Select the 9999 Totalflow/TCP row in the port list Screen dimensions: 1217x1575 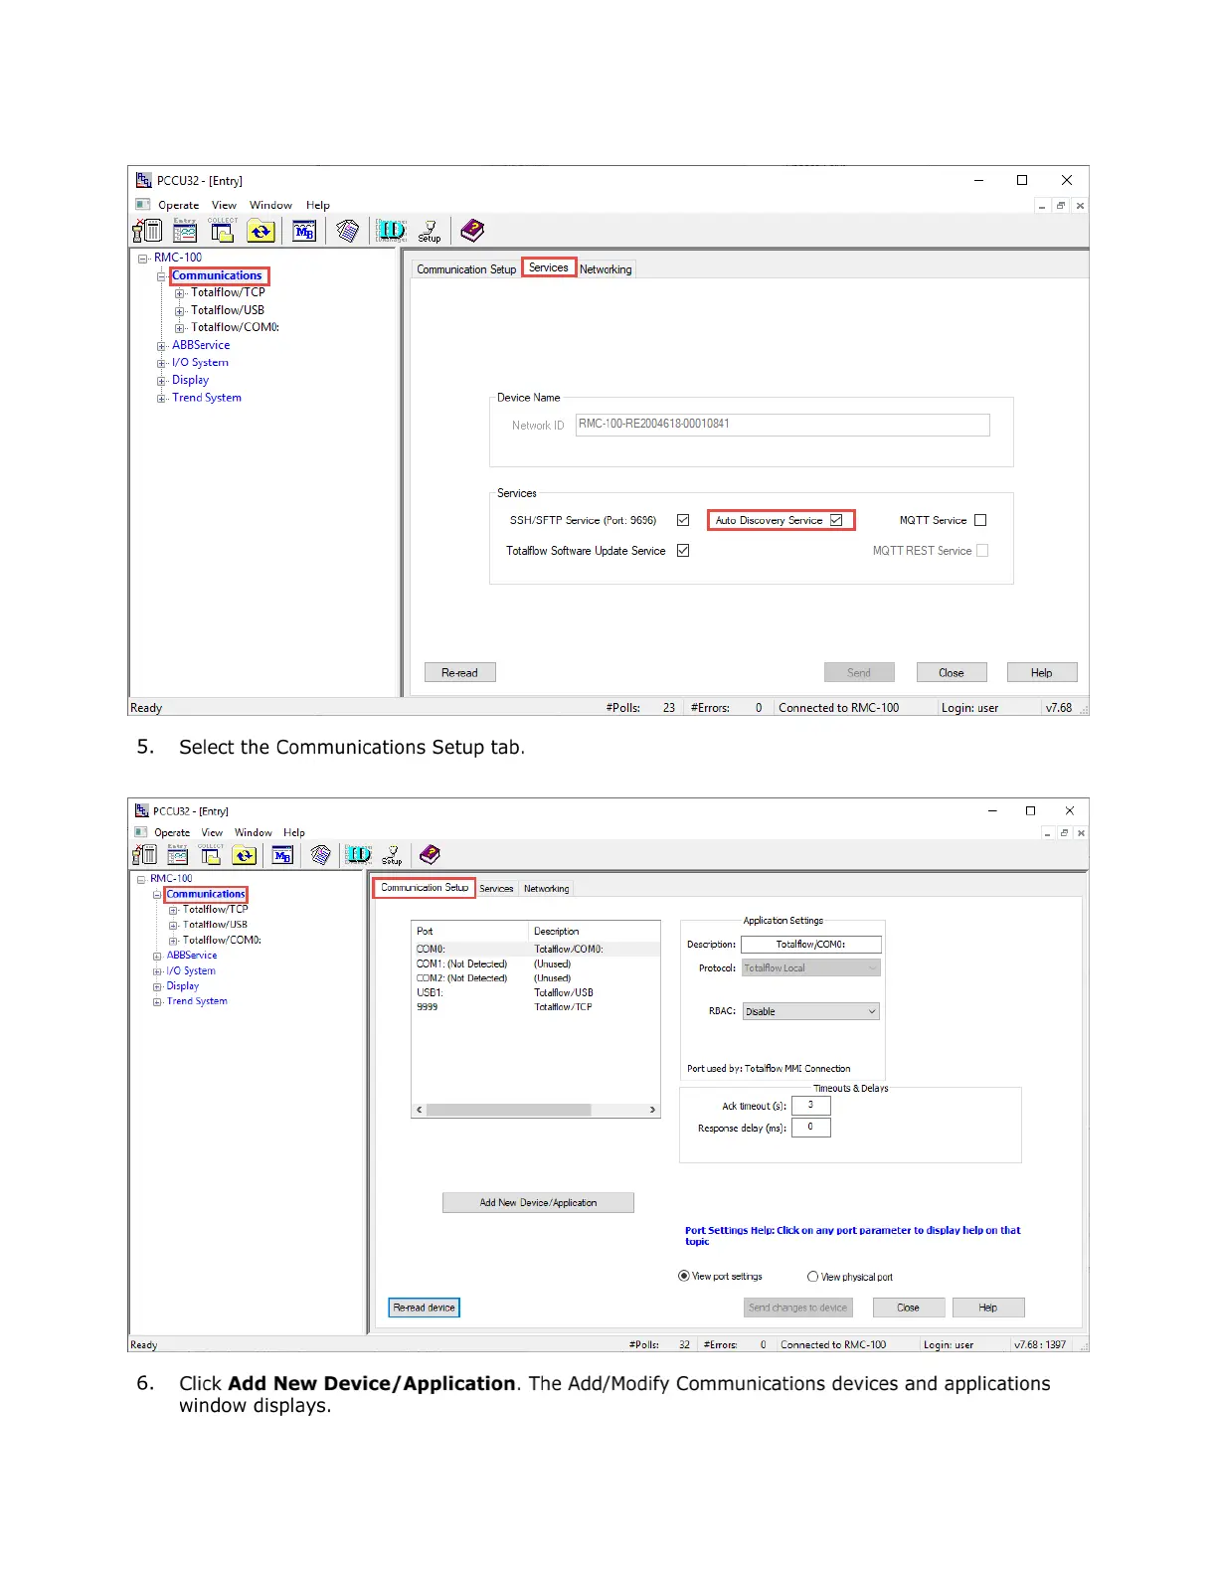tap(536, 1007)
